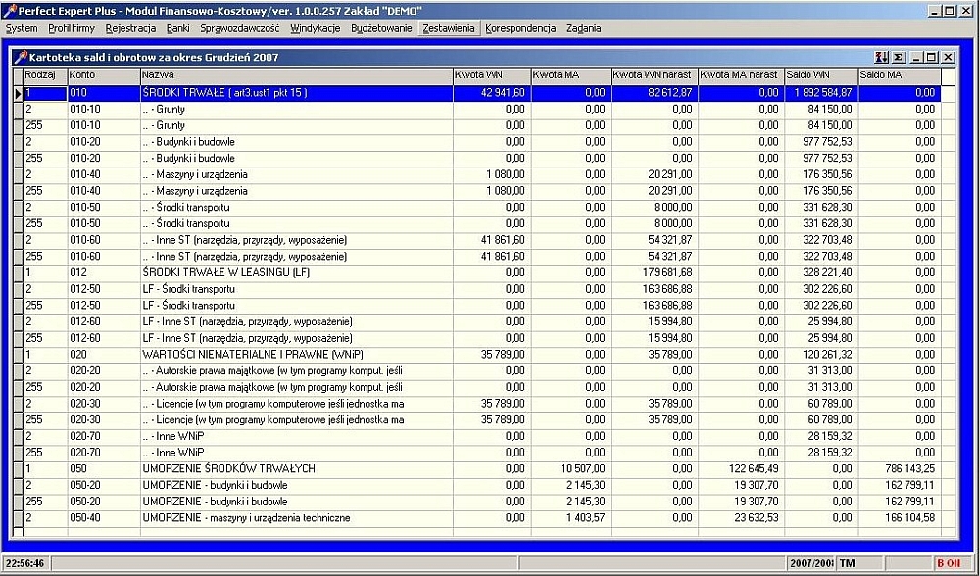Minimize the Kartoteka sald i obrotow window
The image size is (980, 576).
tap(917, 58)
